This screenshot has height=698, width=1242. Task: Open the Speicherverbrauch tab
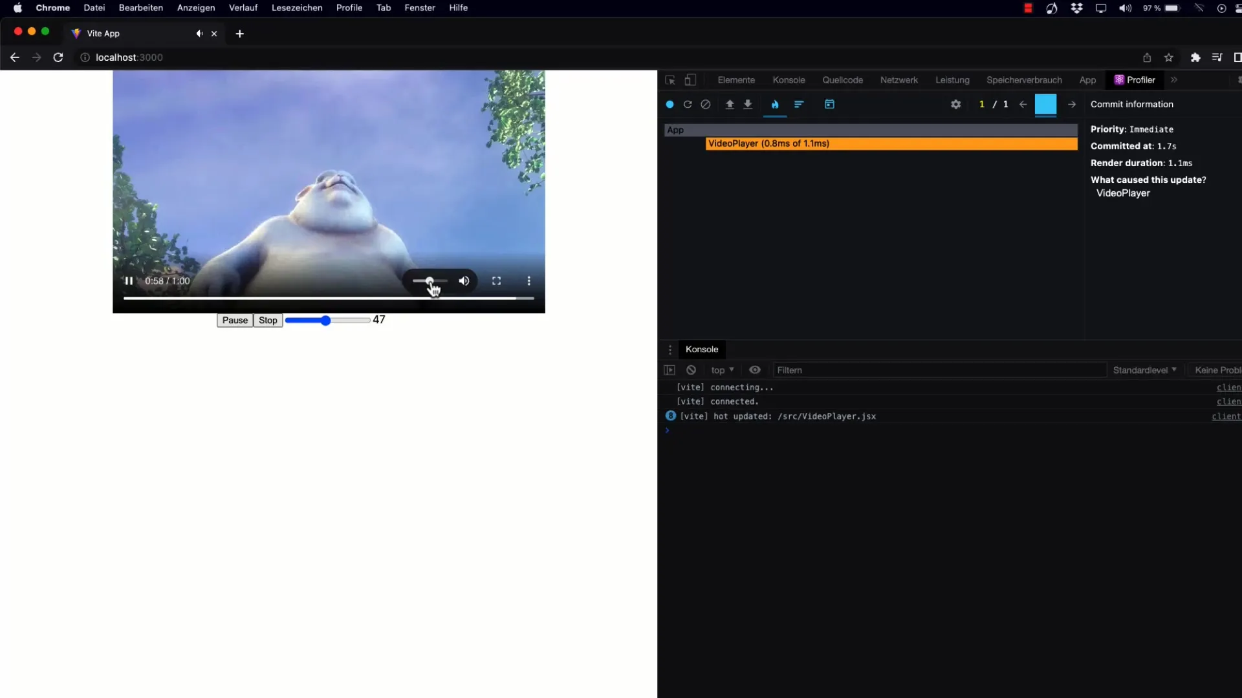click(x=1024, y=80)
